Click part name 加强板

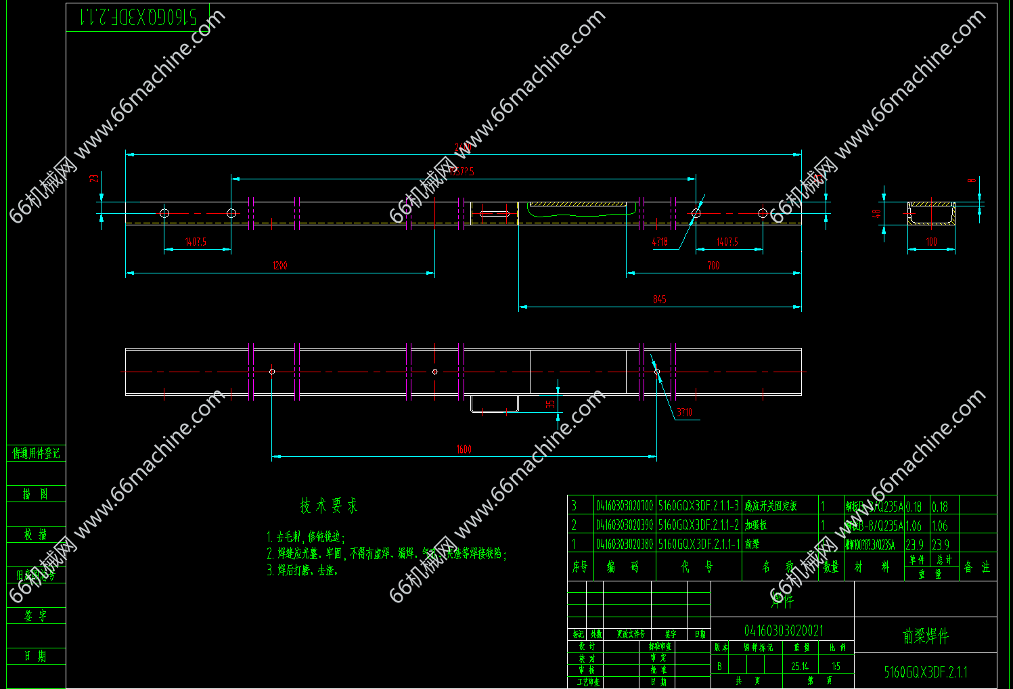[x=756, y=525]
